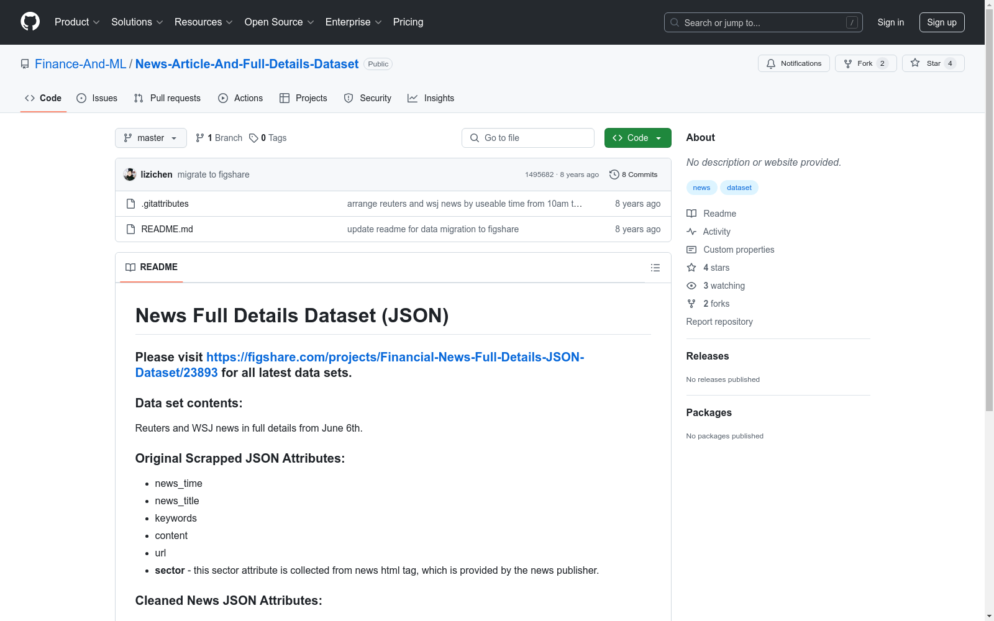This screenshot has width=994, height=621.
Task: Click the file icon beside .gitattributes
Action: point(130,204)
